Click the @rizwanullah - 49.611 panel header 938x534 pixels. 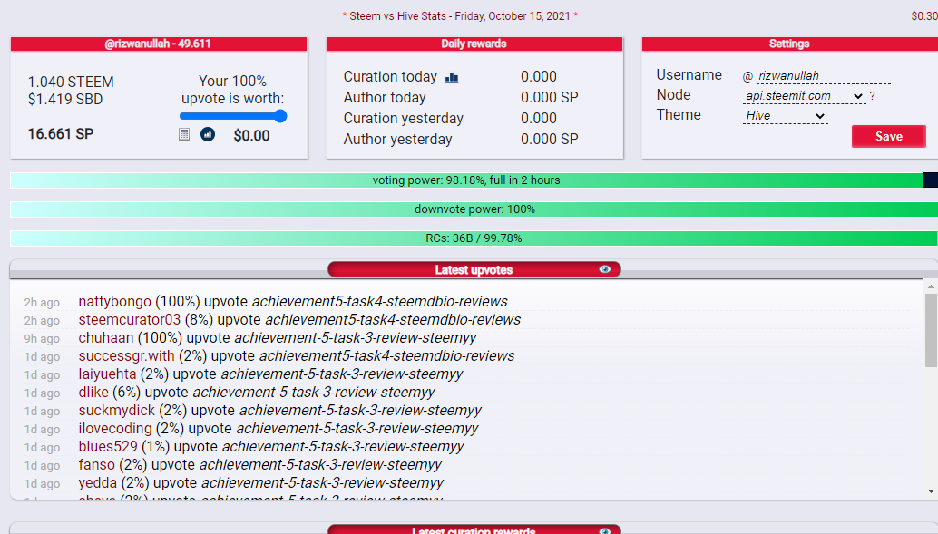point(159,44)
